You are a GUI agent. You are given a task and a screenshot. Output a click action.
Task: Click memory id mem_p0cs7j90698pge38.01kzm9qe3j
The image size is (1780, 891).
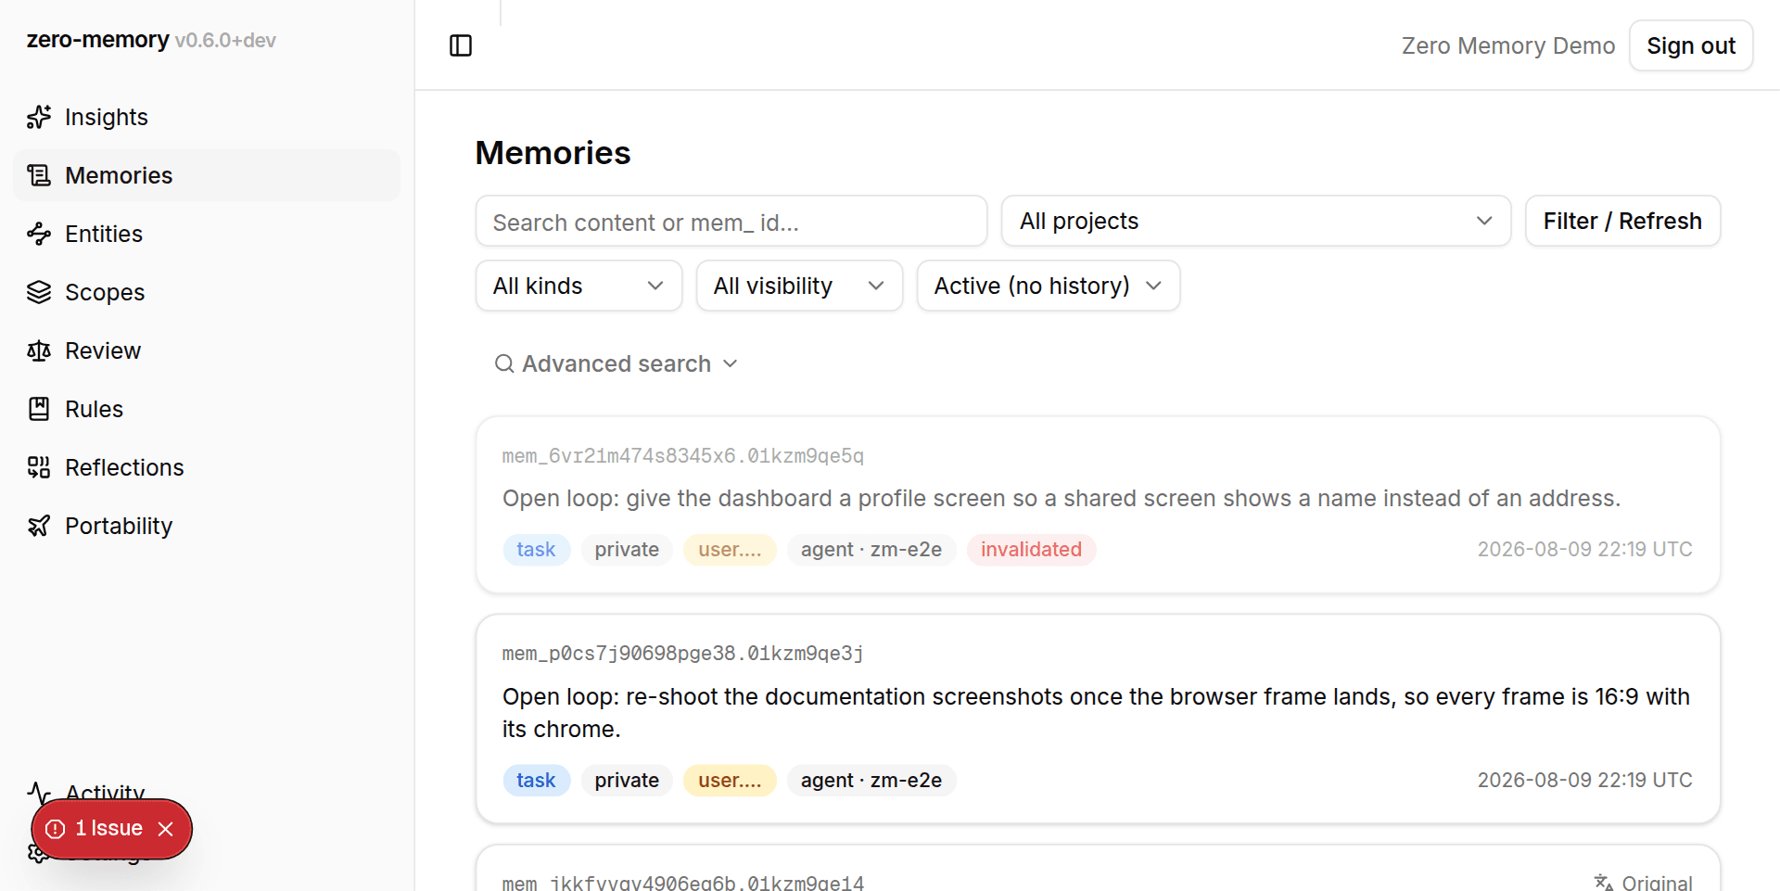pyautogui.click(x=683, y=654)
